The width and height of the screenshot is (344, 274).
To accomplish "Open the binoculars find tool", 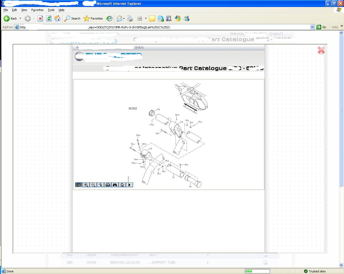I will tap(115, 185).
